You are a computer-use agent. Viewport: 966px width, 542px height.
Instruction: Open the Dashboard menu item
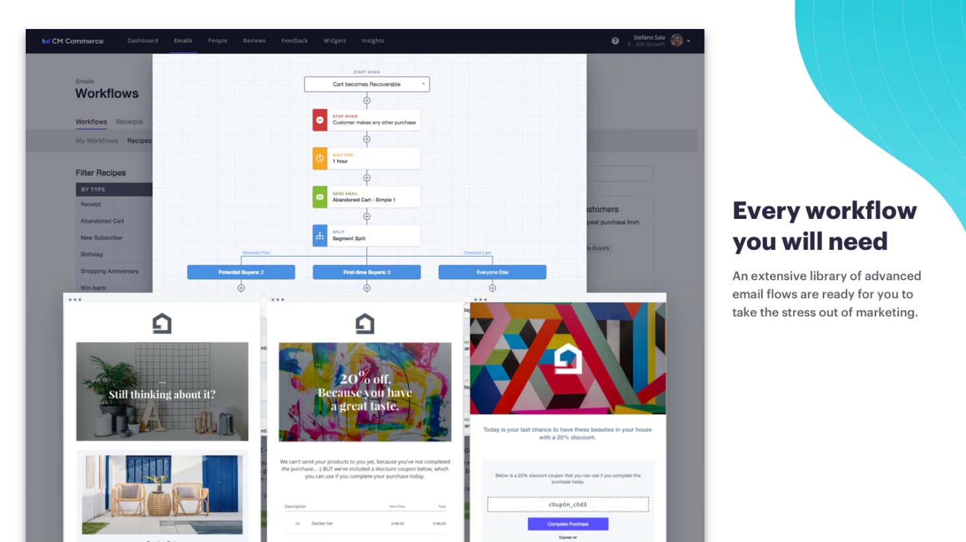143,41
